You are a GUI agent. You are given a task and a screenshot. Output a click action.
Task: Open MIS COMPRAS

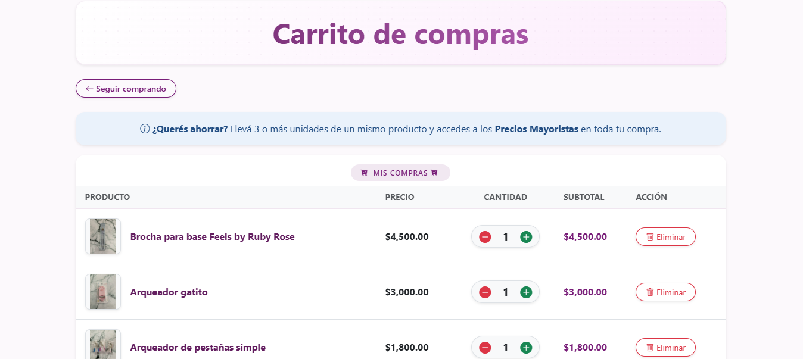(400, 173)
